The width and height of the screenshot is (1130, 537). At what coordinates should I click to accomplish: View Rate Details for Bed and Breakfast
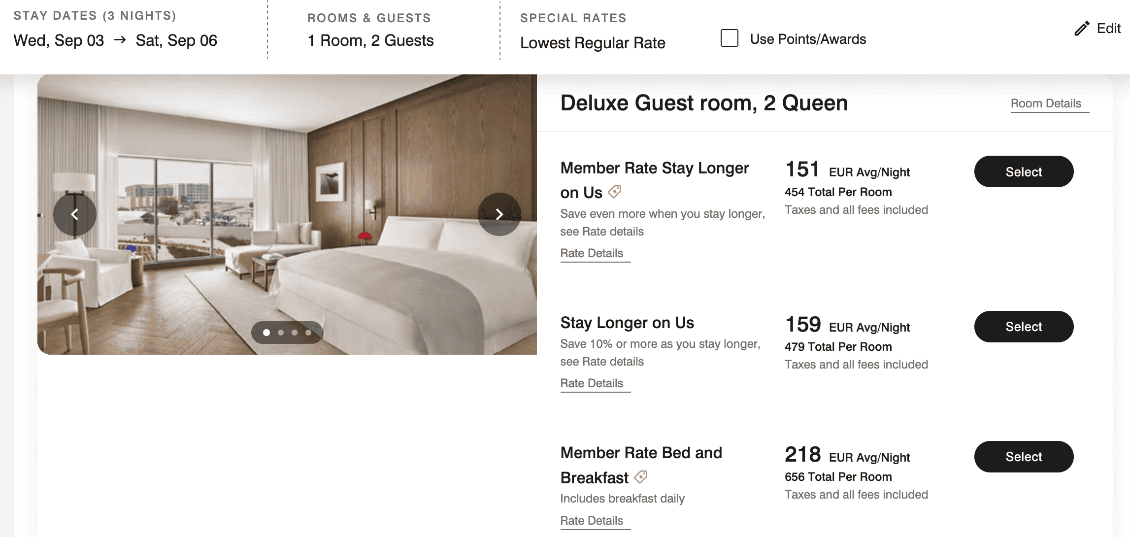pos(592,521)
